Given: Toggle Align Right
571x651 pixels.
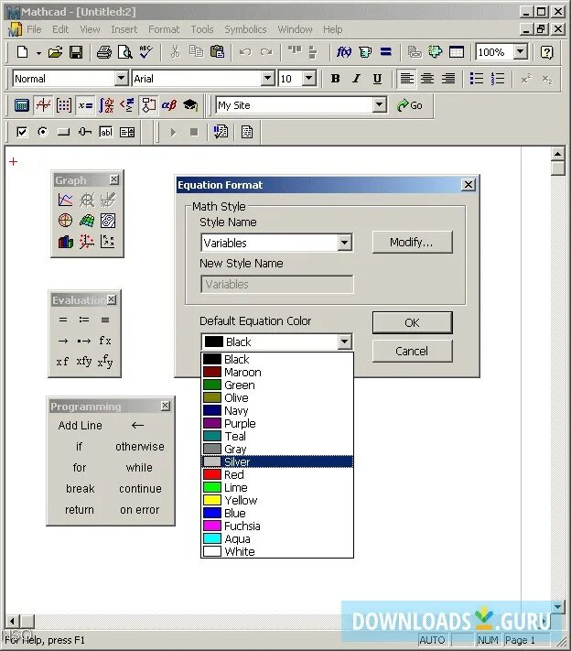Looking at the screenshot, I should 448,79.
